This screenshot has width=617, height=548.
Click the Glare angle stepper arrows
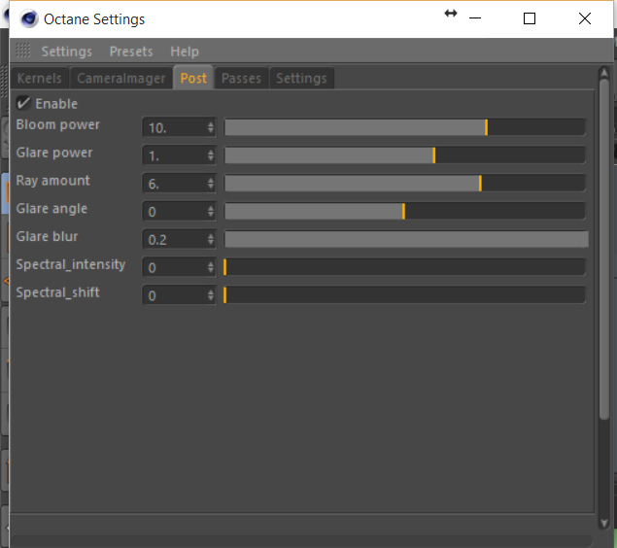(x=211, y=211)
